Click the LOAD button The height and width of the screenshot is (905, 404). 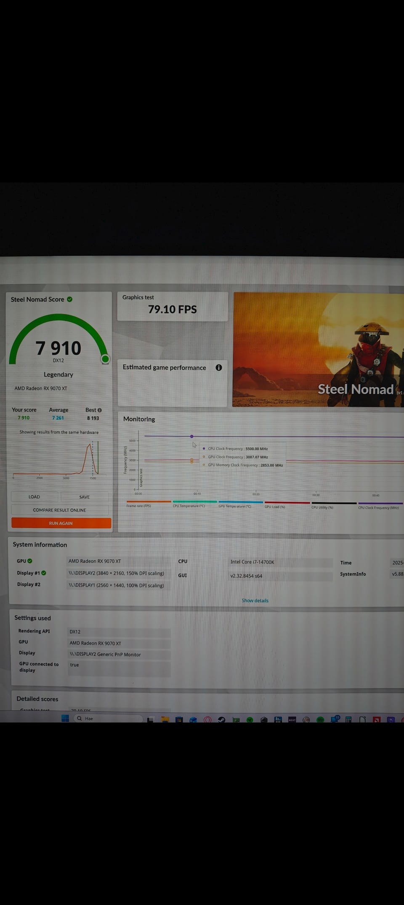35,497
